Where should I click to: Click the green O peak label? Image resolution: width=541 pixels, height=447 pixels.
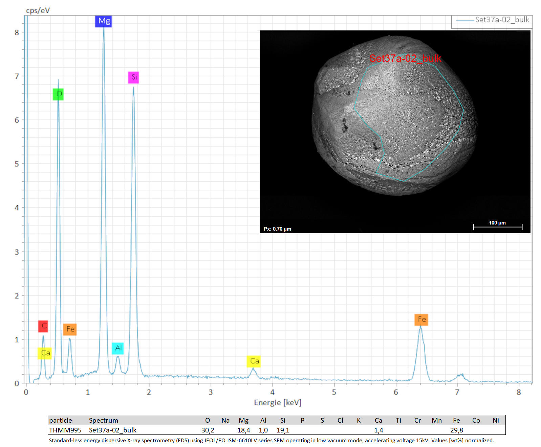coord(58,94)
